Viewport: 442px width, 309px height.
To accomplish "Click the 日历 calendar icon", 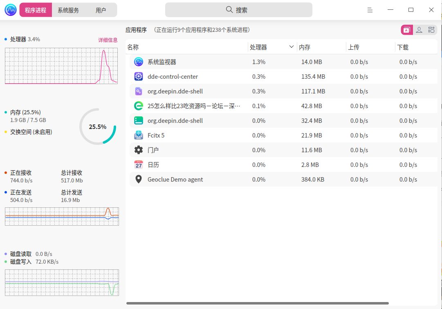I will point(139,165).
